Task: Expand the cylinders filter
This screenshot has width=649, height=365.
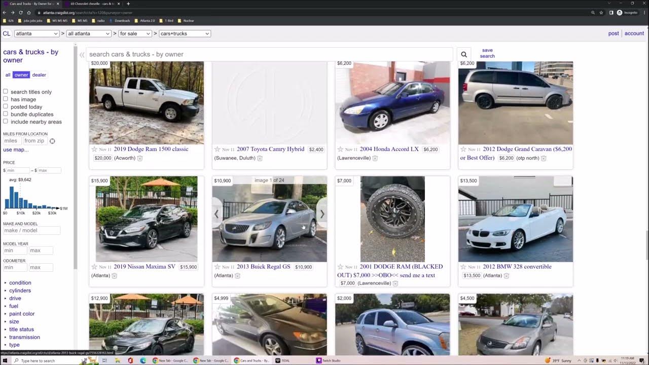Action: [x=20, y=290]
